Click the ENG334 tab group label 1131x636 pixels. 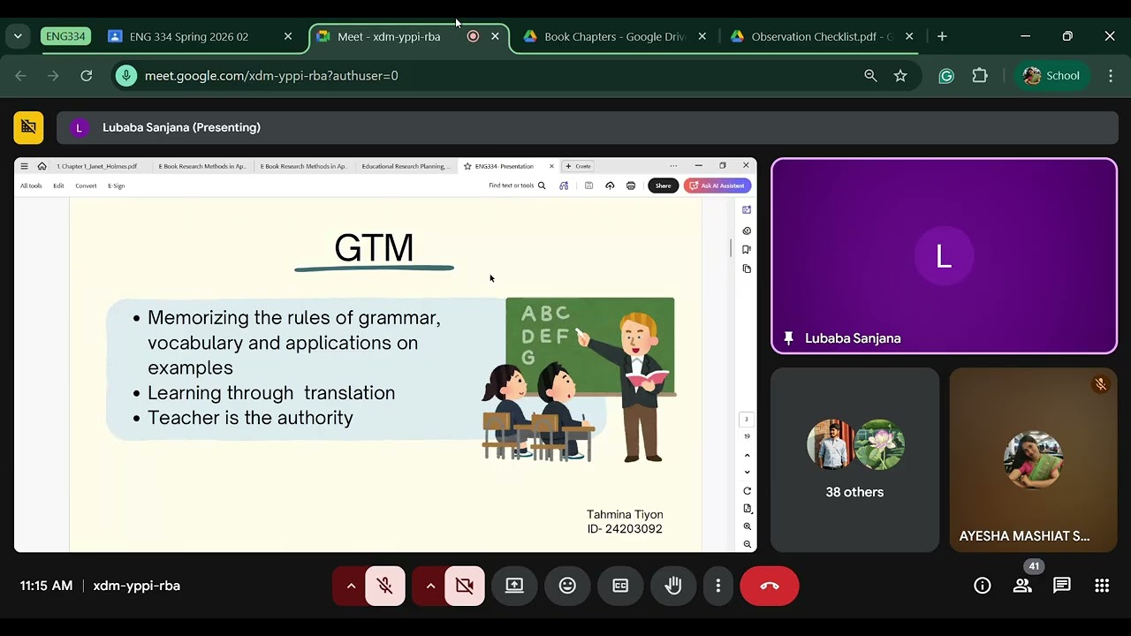[65, 36]
